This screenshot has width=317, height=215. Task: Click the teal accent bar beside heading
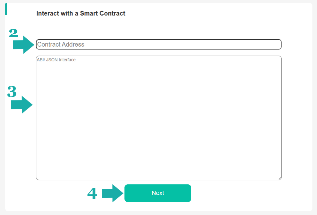[6, 9]
